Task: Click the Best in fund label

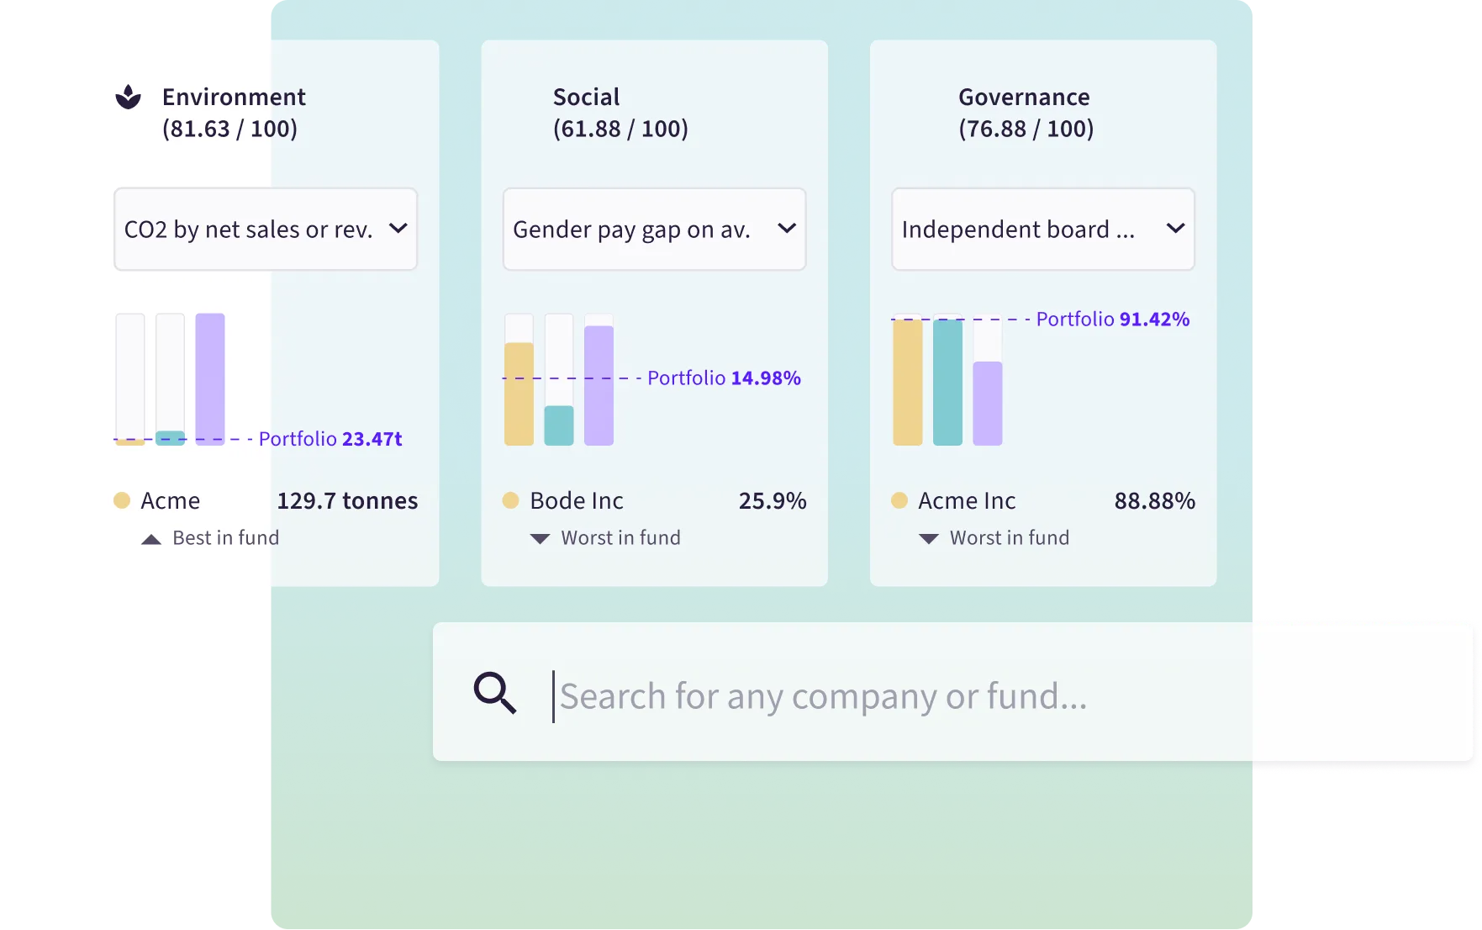Action: [x=224, y=537]
